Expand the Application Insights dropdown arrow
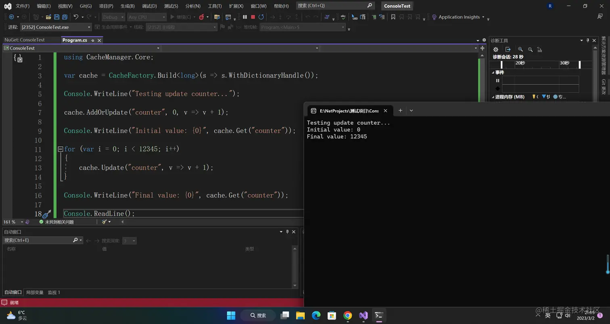 (483, 17)
